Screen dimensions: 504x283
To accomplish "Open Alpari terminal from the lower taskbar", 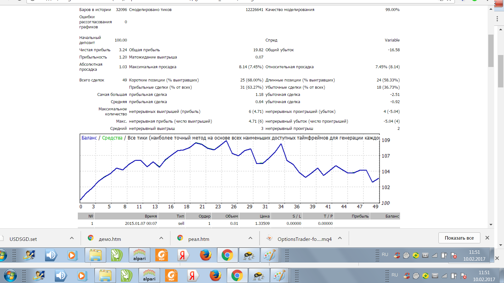I will pos(149,275).
